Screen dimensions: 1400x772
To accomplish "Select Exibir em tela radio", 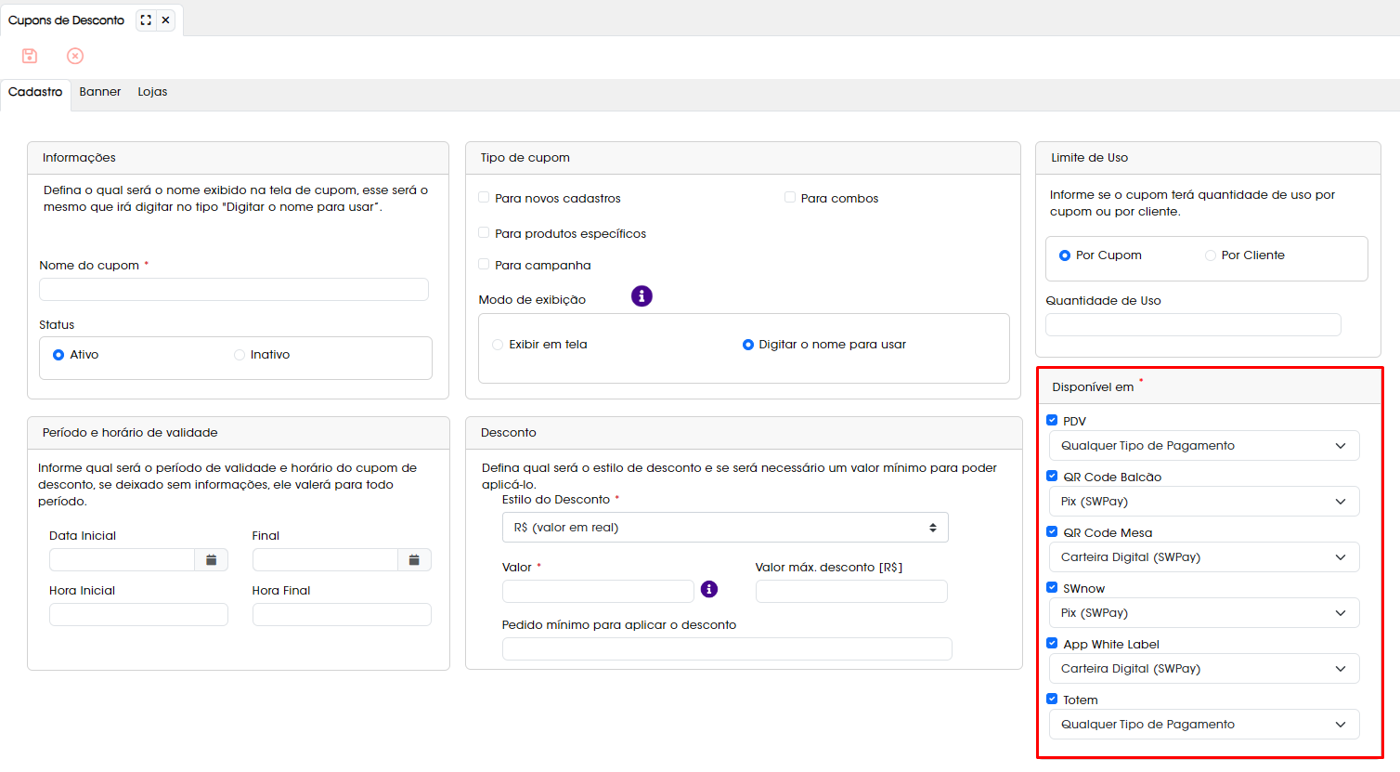I will click(x=498, y=345).
